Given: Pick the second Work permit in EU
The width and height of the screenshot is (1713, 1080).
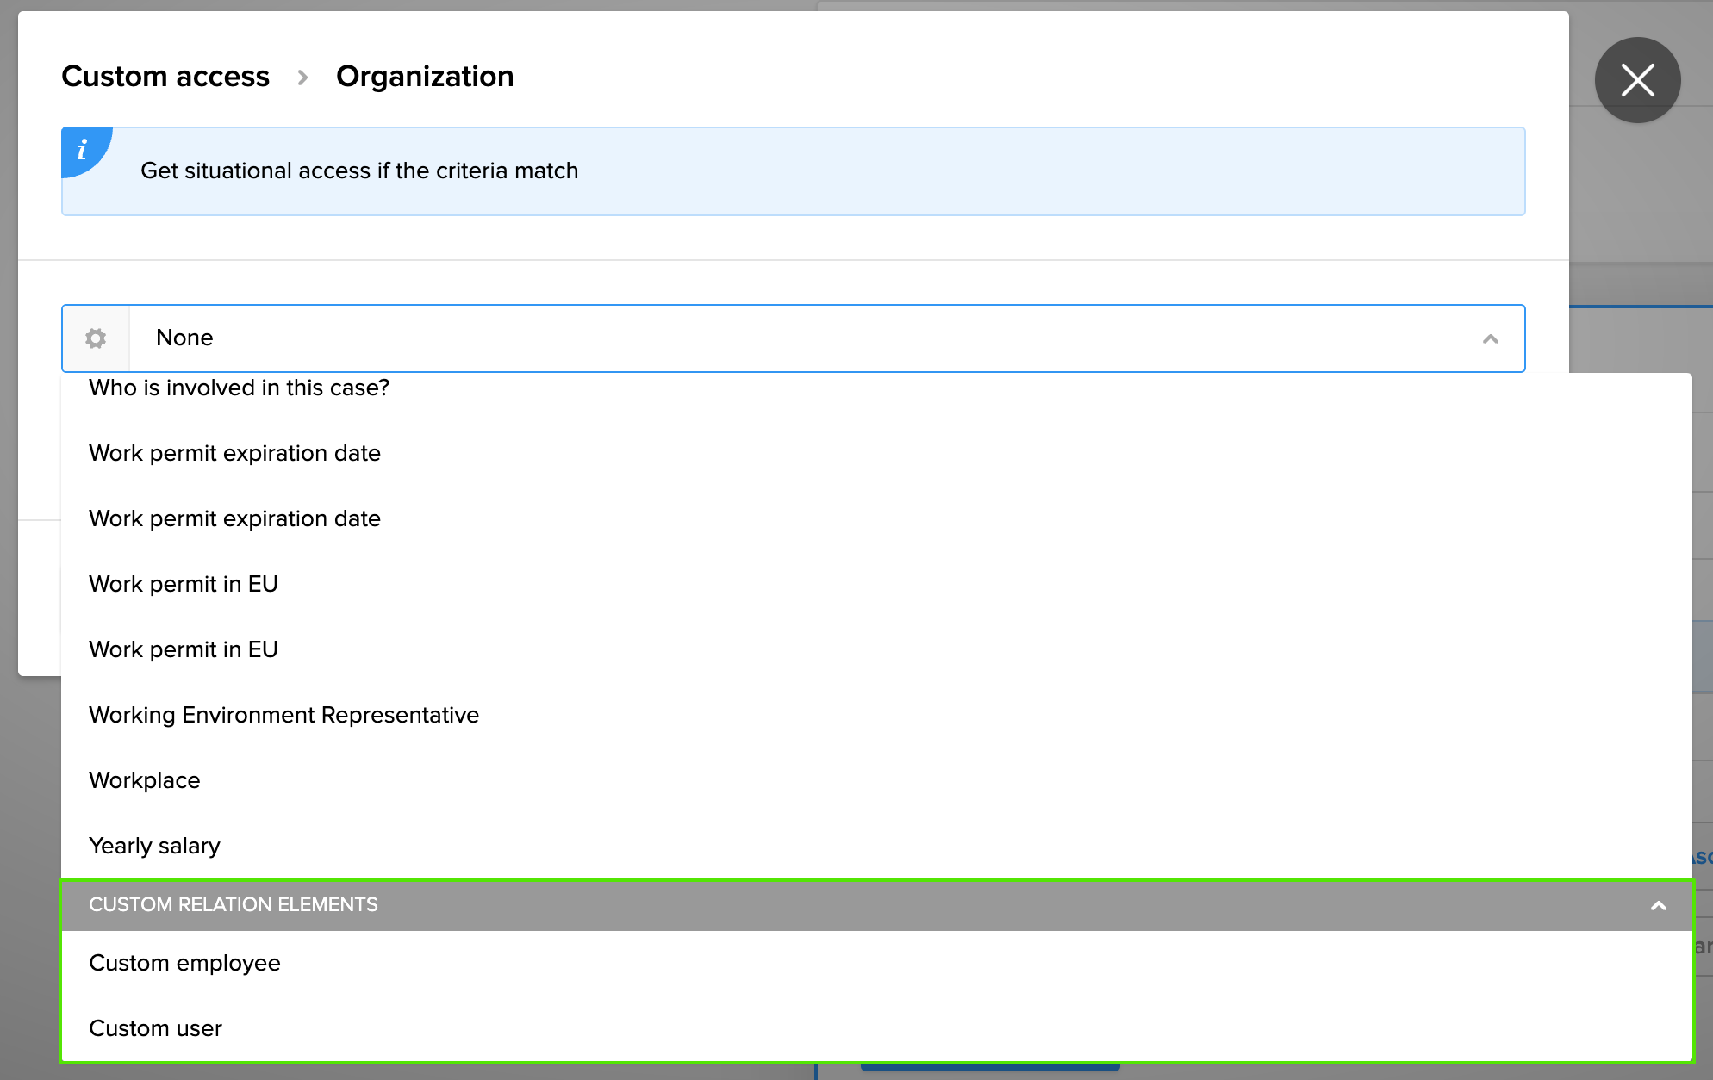Looking at the screenshot, I should [183, 649].
